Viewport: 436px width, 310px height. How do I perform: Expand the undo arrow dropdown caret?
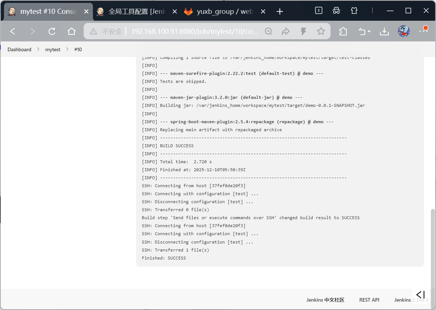(369, 32)
